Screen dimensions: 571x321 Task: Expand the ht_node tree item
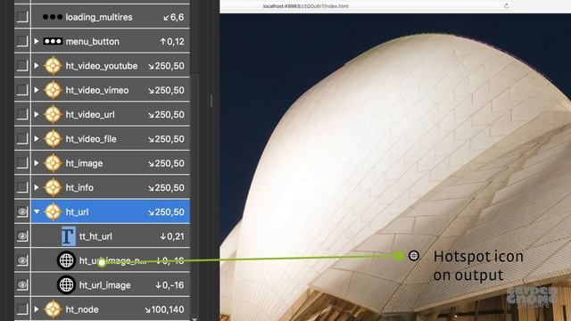(x=37, y=309)
